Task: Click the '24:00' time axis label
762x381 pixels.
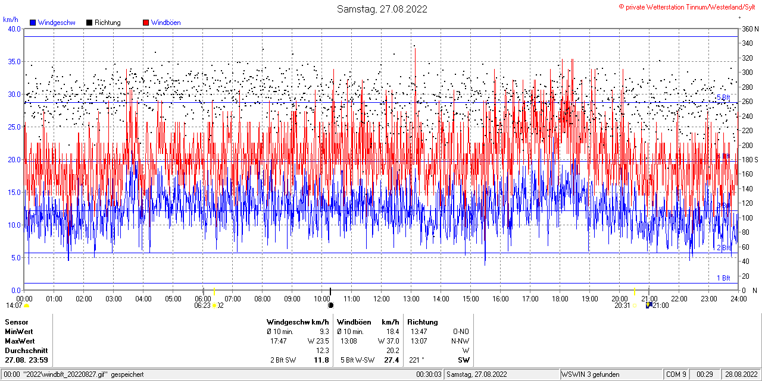Action: pos(738,298)
